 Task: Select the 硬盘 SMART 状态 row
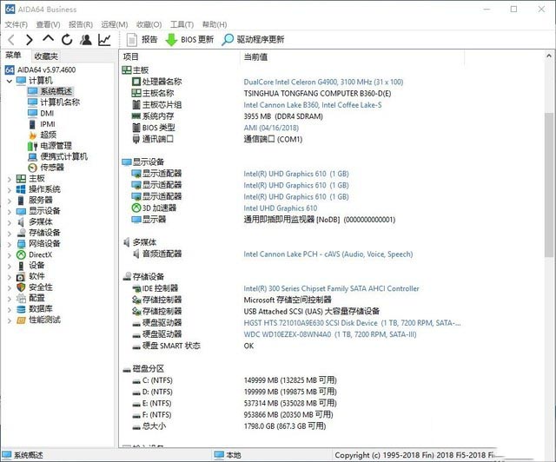tap(291, 346)
